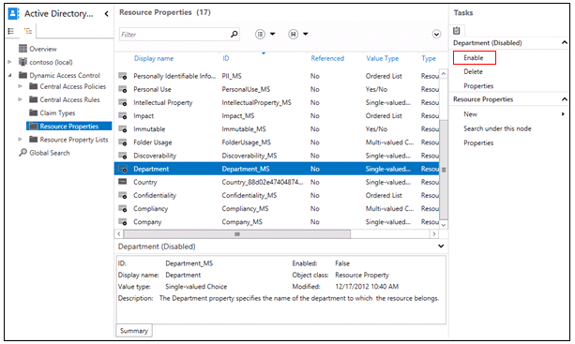Screen dimensions: 575x344
Task: Select the Discoverability row
Action: point(277,156)
